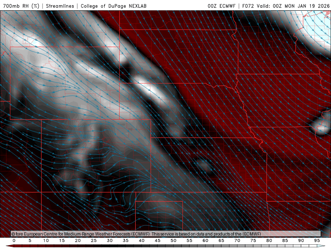This screenshot has width=331, height=248.
Task: Select the "15" humidity scale label
Action: pyautogui.click(x=62, y=241)
